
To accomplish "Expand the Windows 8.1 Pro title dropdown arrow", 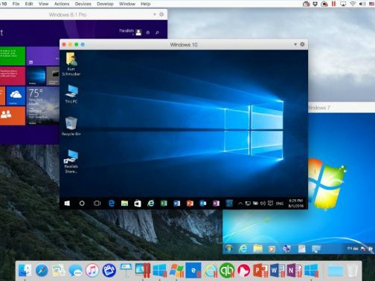I will 155,14.
